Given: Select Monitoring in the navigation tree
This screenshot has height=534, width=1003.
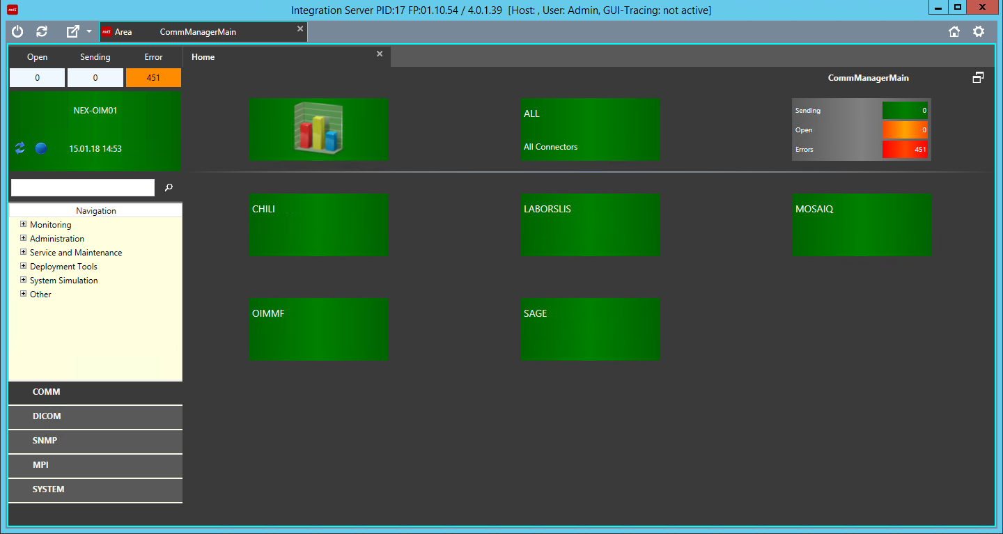Looking at the screenshot, I should point(50,225).
